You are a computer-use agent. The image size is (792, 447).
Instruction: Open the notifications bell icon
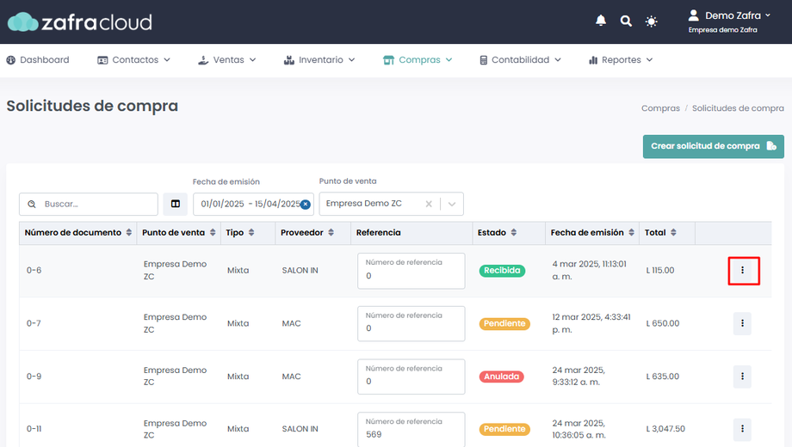coord(601,21)
